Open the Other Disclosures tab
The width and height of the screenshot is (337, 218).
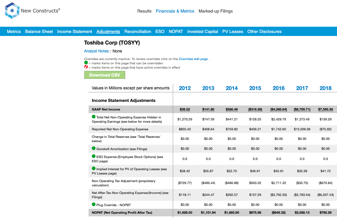click(264, 32)
